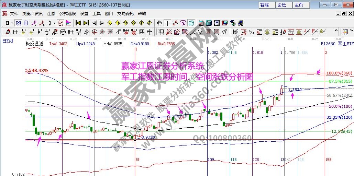Click the calculator icon in toolbar
The height and width of the screenshot is (176, 354).
(208, 23)
